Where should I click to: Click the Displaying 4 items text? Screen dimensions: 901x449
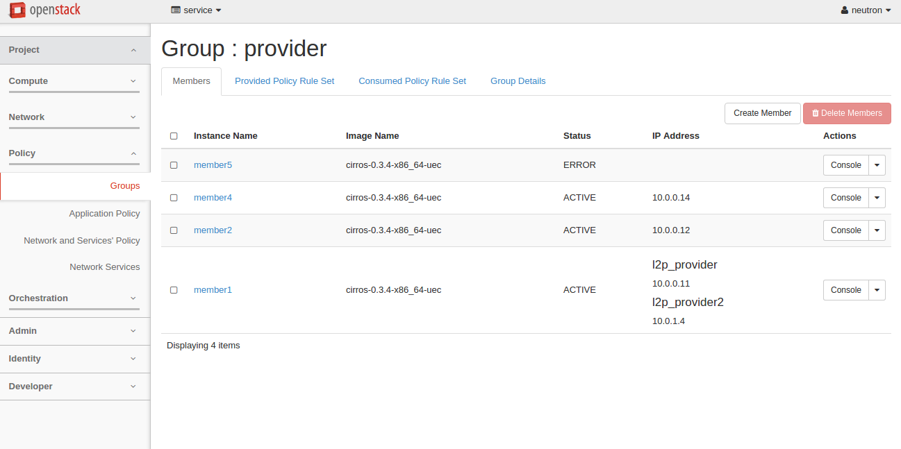pos(203,346)
